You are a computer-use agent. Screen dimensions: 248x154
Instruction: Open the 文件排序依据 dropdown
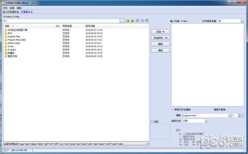pos(242,21)
